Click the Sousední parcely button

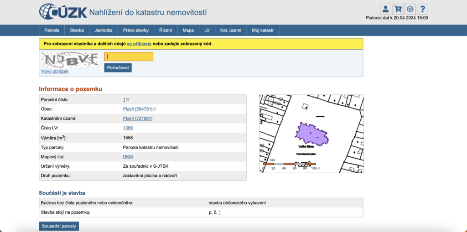(x=59, y=226)
